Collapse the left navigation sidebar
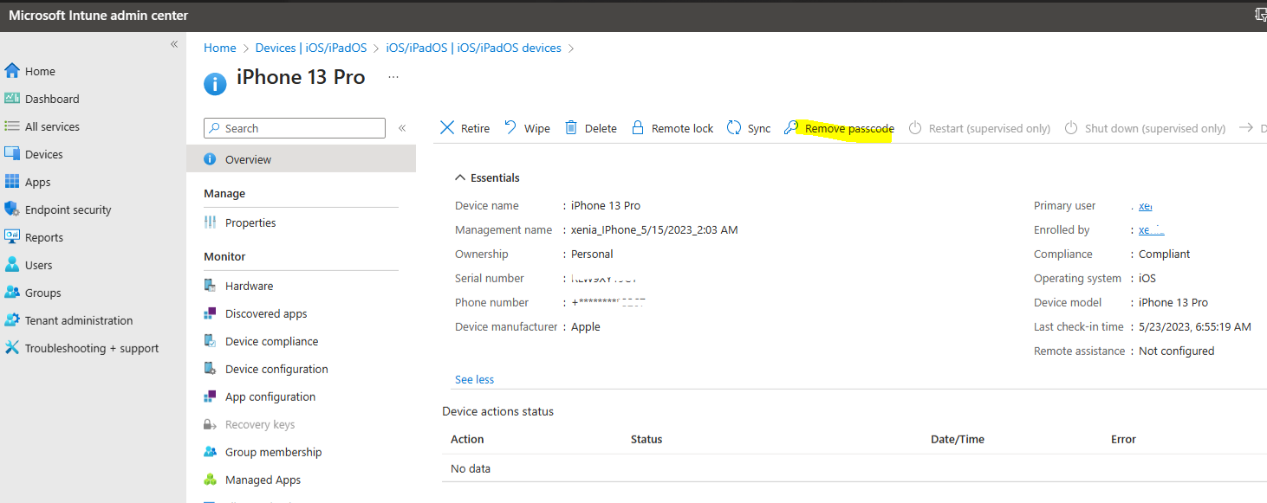 pyautogui.click(x=174, y=44)
